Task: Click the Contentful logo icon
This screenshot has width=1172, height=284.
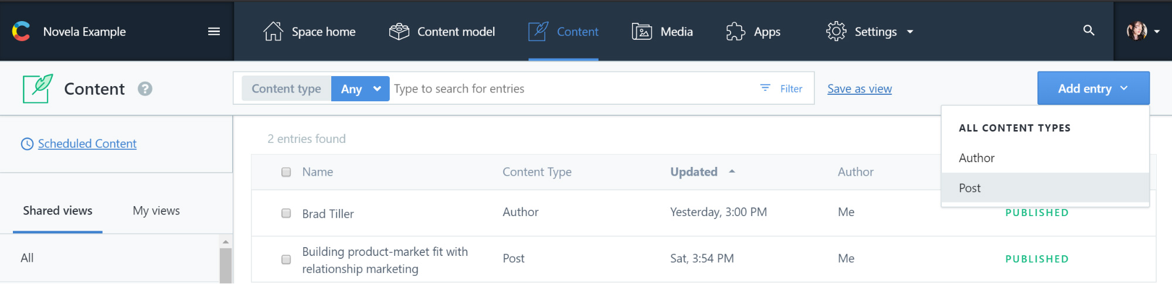Action: [22, 32]
